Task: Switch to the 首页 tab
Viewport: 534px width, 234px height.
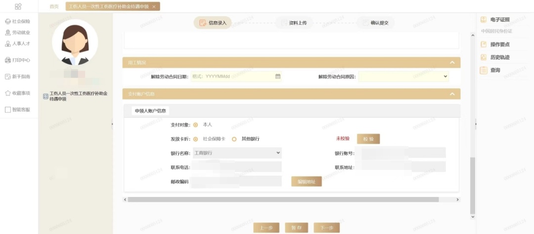Action: pos(54,6)
